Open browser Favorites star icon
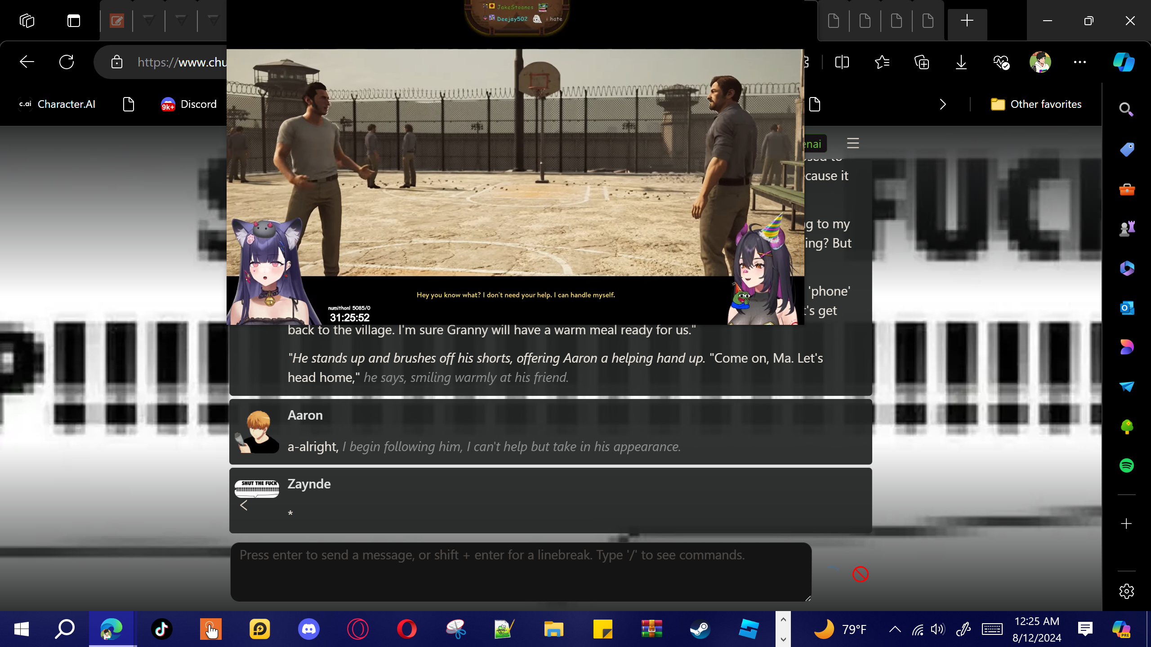The image size is (1151, 647). 882,62
